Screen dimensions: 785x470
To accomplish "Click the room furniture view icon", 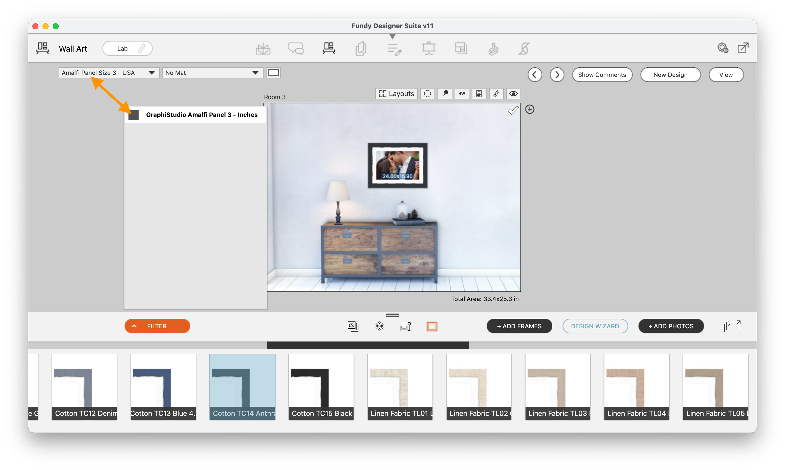I will pos(405,326).
